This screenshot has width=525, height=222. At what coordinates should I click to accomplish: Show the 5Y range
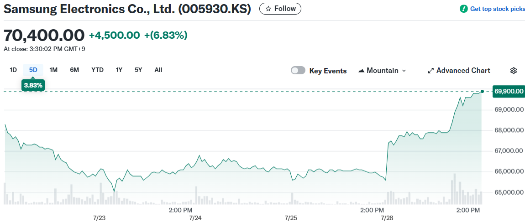138,70
